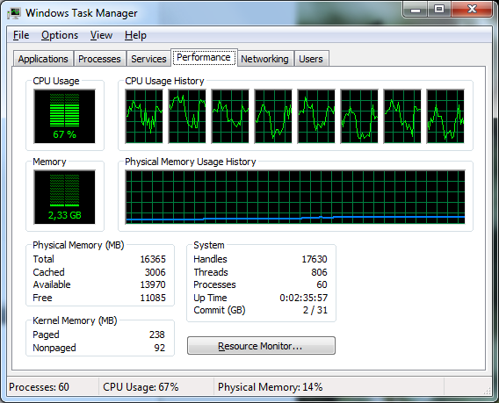Click the Physical Memory (MB) group label
This screenshot has width=499, height=403.
pos(78,245)
